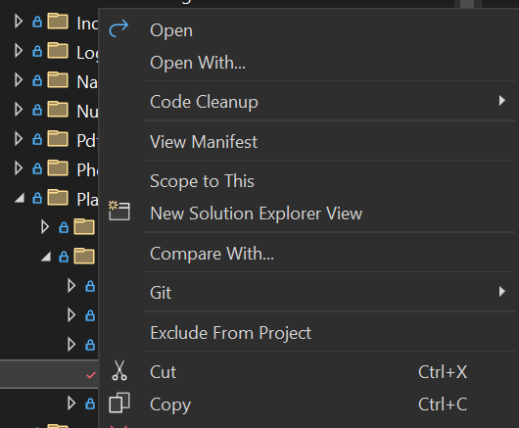Click the Copy pages icon

[x=119, y=403]
